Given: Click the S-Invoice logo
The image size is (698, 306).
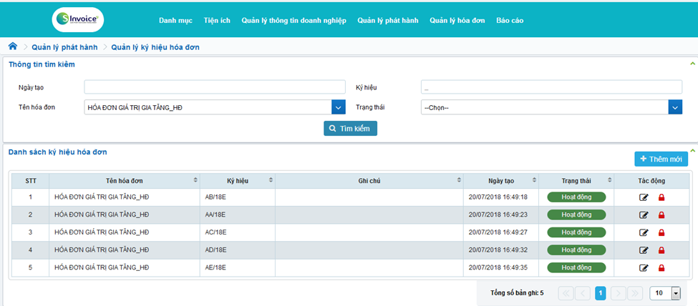Looking at the screenshot, I should tap(78, 20).
